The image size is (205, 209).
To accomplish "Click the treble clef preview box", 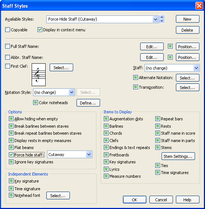I will [x=39, y=75].
